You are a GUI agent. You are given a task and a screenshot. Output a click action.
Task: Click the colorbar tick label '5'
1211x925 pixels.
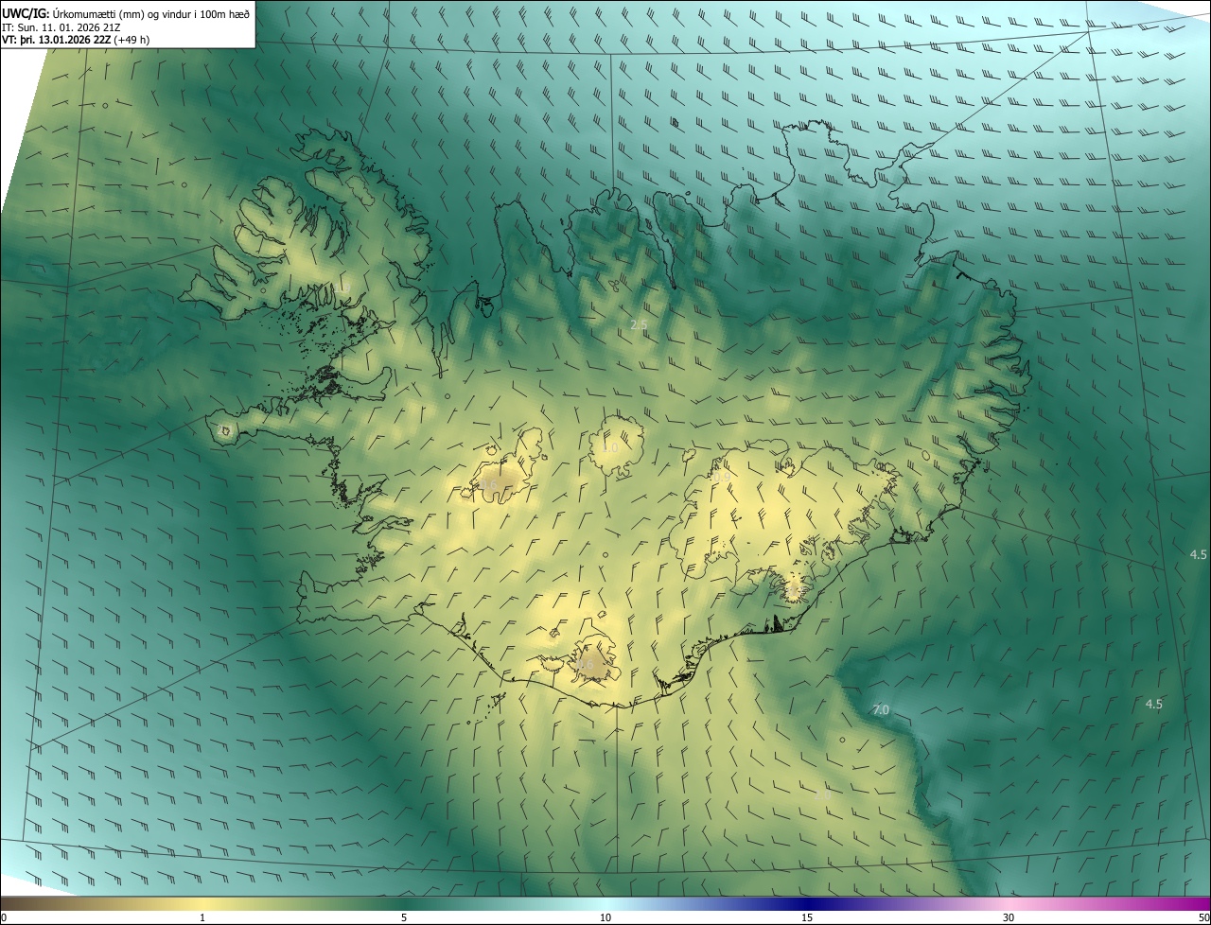tap(404, 917)
